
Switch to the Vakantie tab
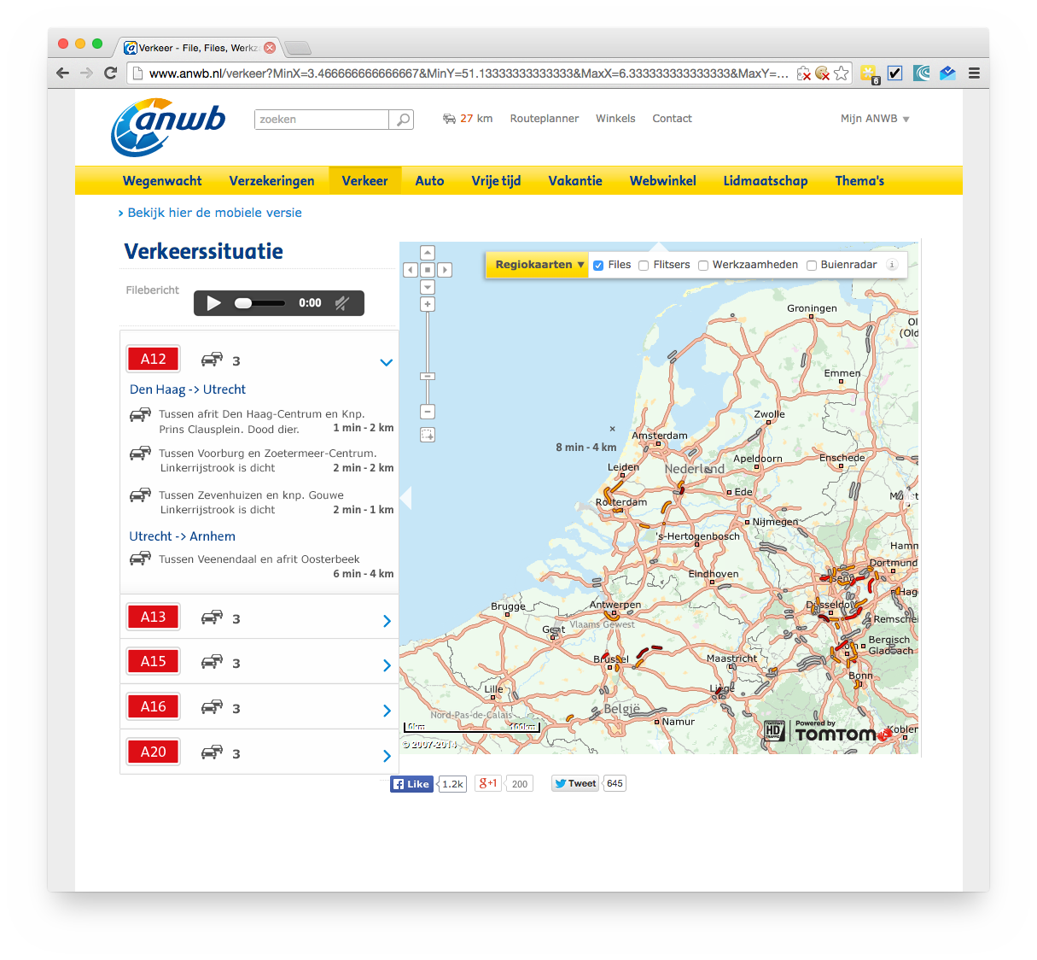click(x=574, y=180)
